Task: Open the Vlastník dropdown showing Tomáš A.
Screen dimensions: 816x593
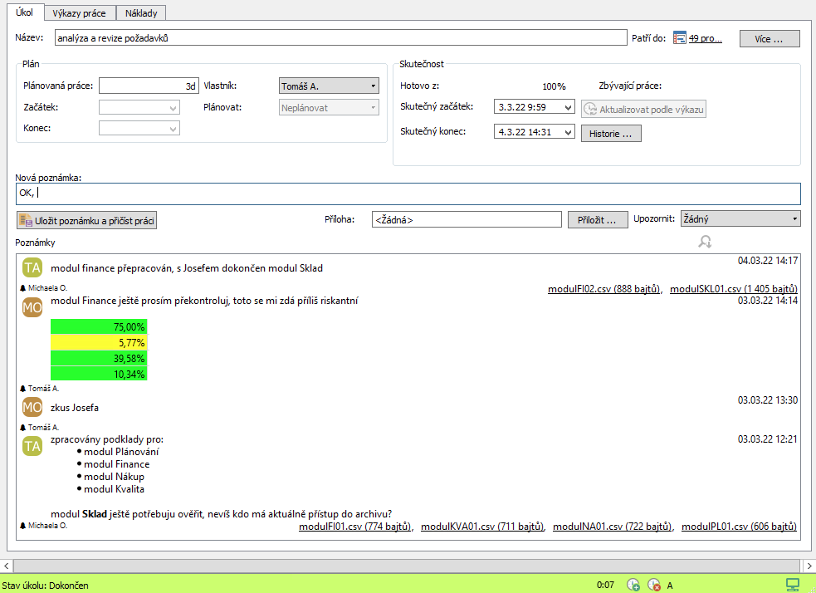Action: pos(373,86)
